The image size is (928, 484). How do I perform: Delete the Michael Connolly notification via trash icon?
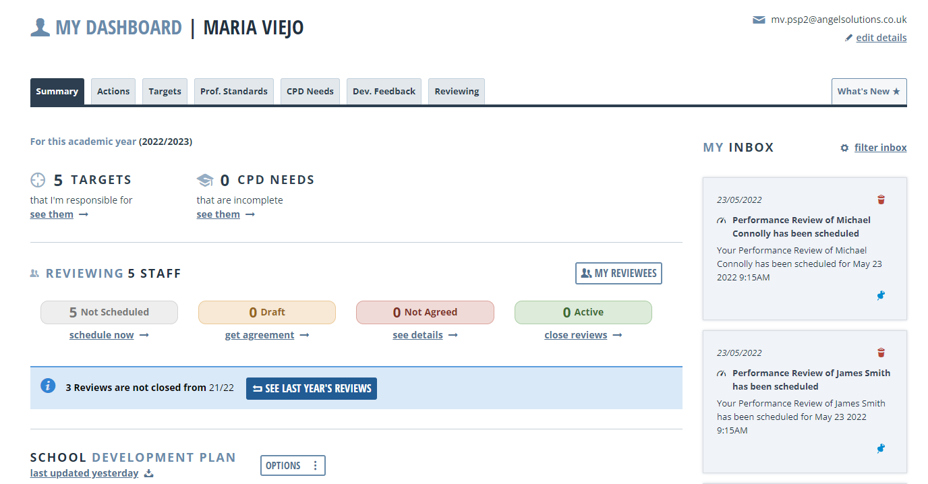tap(881, 200)
